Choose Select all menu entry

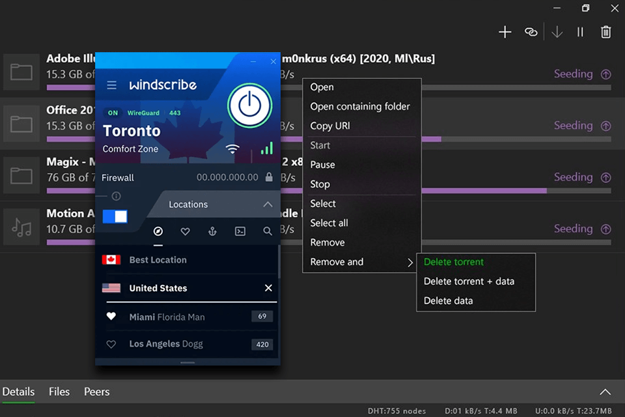tap(362, 223)
